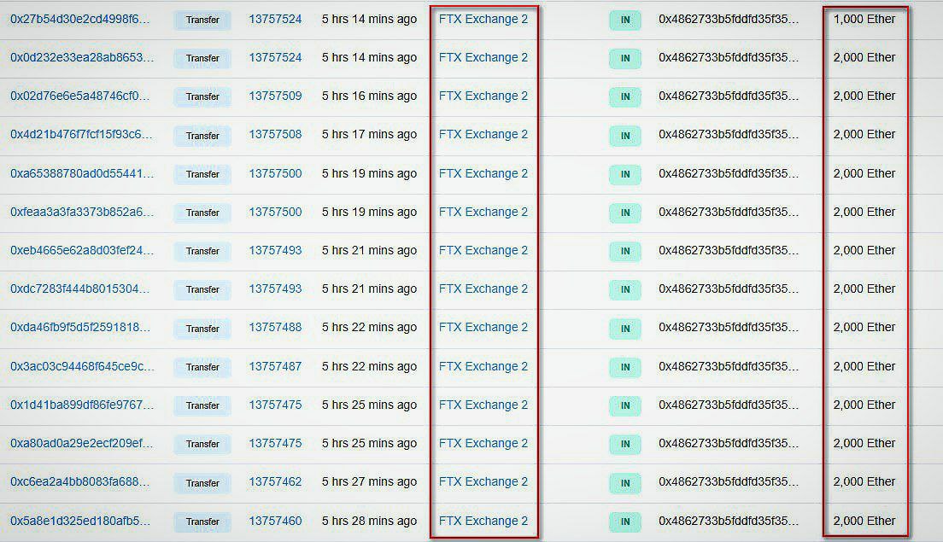The width and height of the screenshot is (943, 542).
Task: Open transaction 0x5a8e1d325ed180afb5
Action: 79,521
